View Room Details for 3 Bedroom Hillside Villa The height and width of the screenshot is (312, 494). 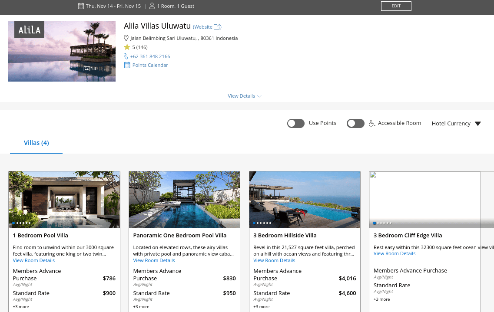275,260
